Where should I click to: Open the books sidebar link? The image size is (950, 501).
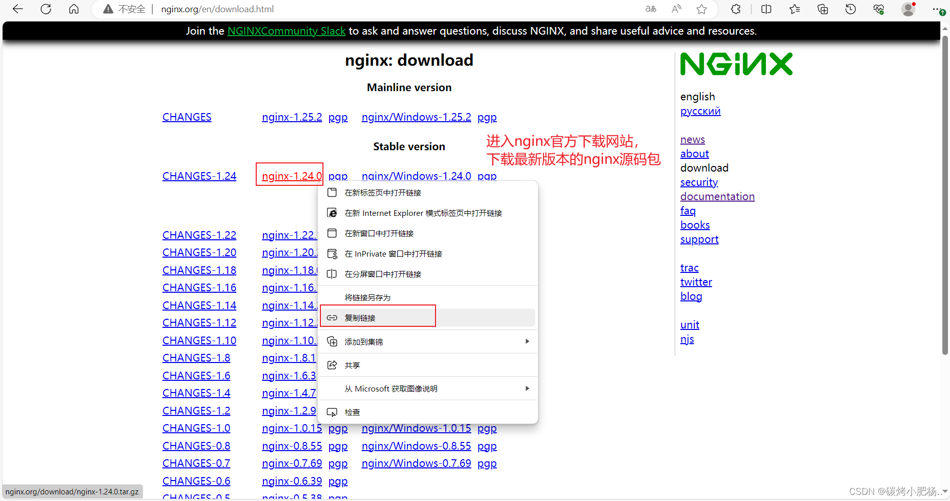695,225
